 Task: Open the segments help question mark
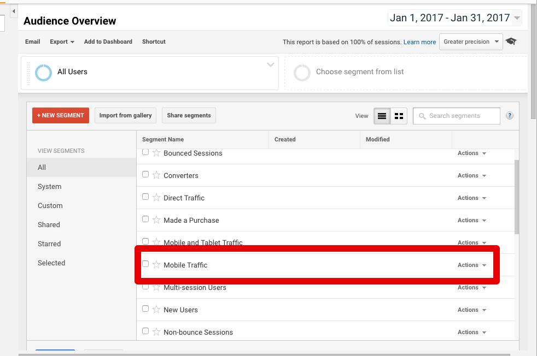tap(509, 116)
